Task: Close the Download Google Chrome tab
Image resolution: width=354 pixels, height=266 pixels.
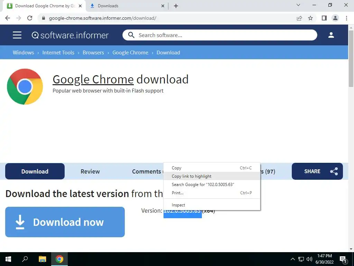Action: pyautogui.click(x=80, y=6)
